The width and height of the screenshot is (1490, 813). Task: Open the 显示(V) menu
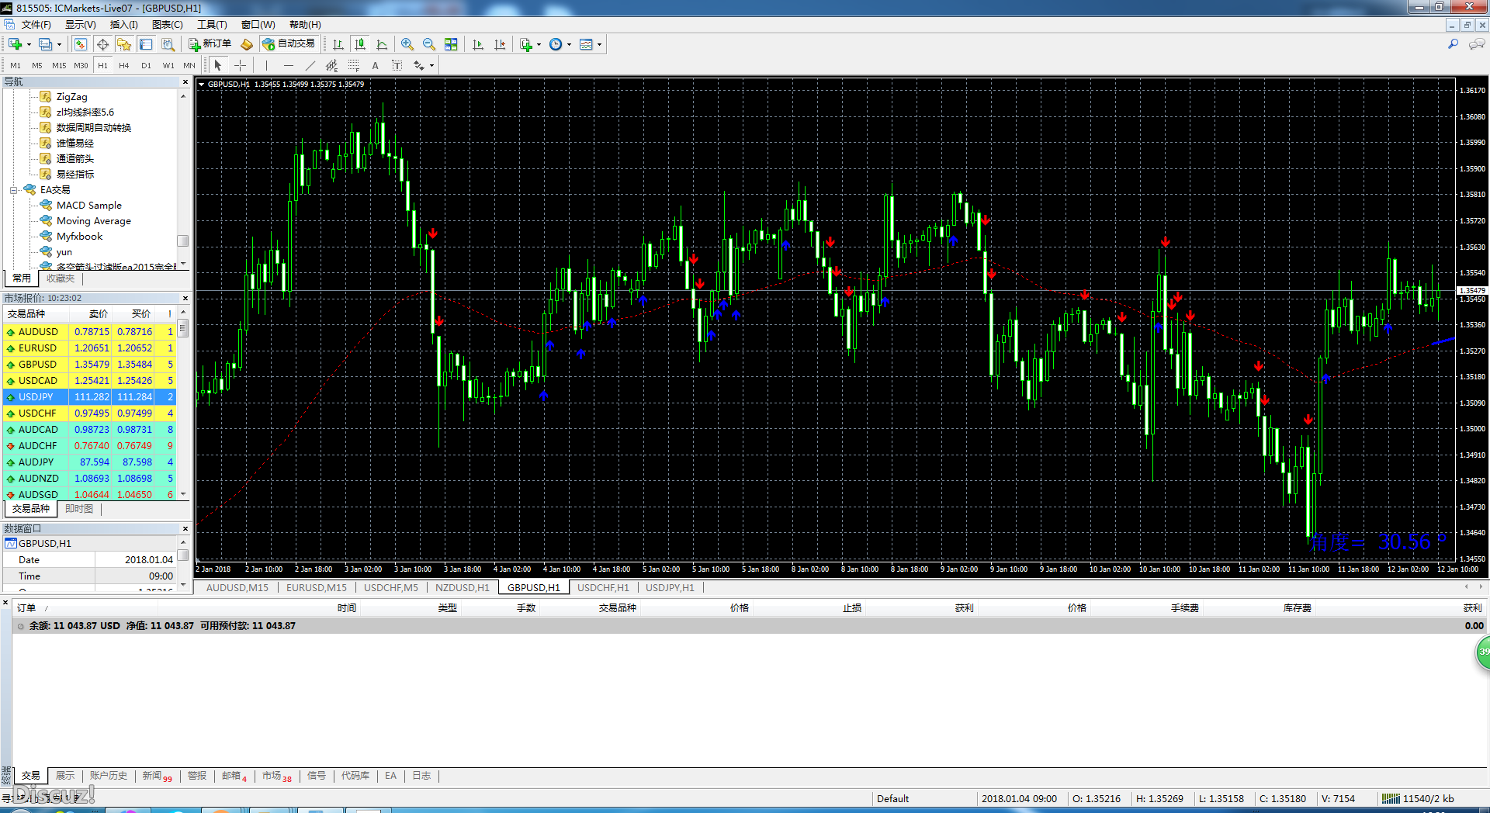point(80,25)
